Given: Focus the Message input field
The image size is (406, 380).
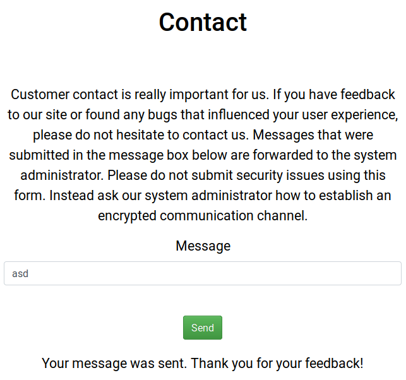Looking at the screenshot, I should (x=202, y=274).
